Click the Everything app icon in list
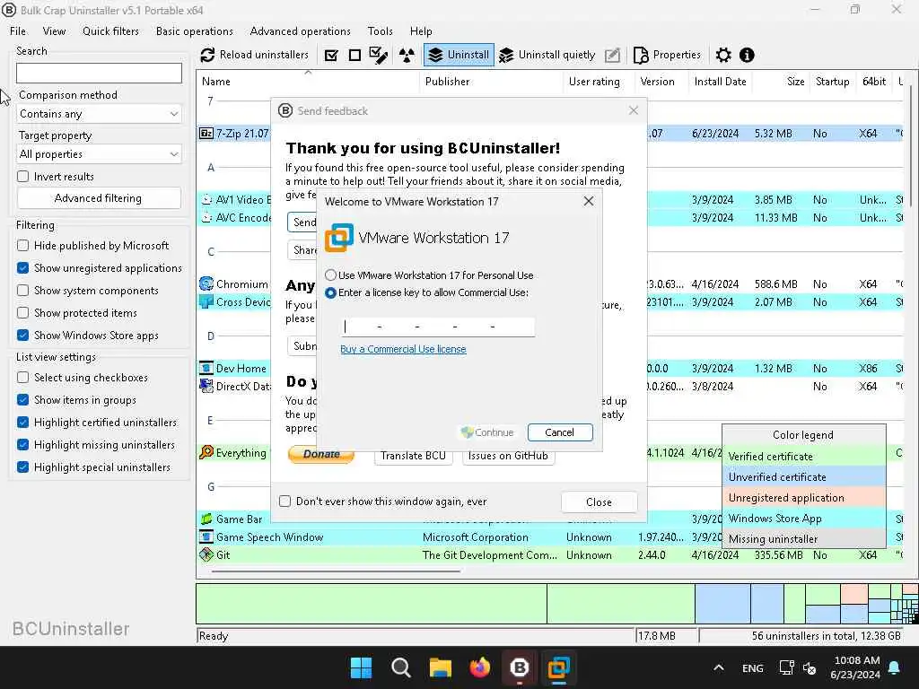919x689 pixels. [206, 452]
